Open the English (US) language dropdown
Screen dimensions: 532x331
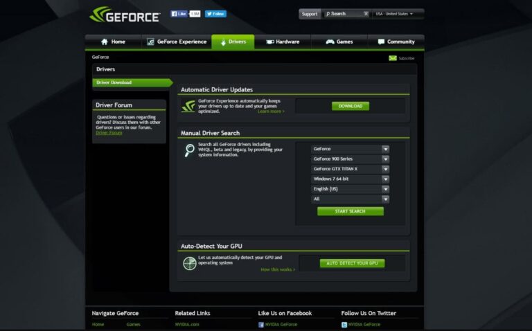[x=351, y=189]
